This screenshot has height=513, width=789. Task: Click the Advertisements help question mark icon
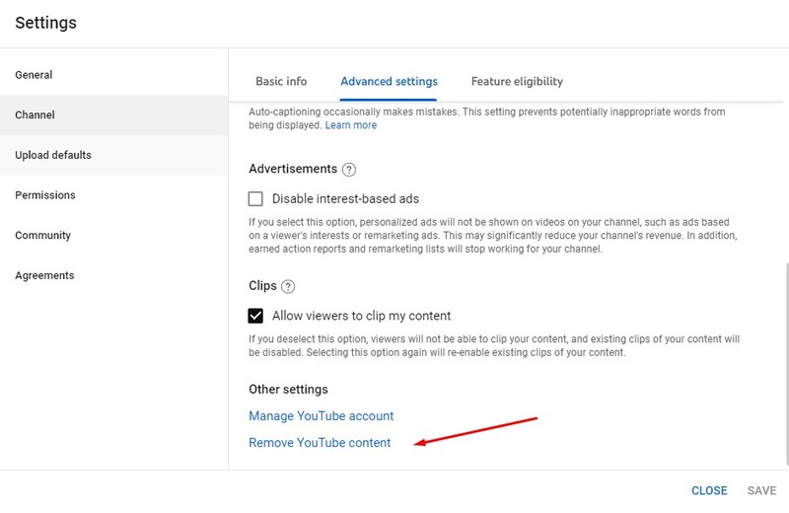point(349,170)
